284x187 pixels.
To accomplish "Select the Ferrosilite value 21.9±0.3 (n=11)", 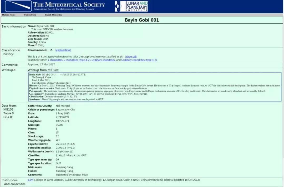I will point(65,148).
